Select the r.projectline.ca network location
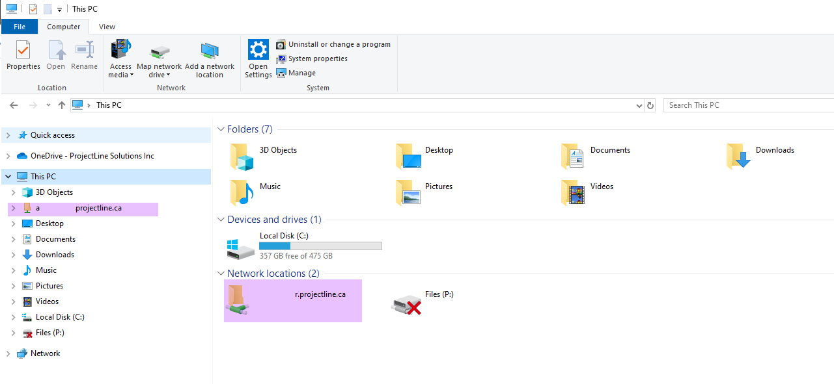Screen dimensions: 834x384 293,301
